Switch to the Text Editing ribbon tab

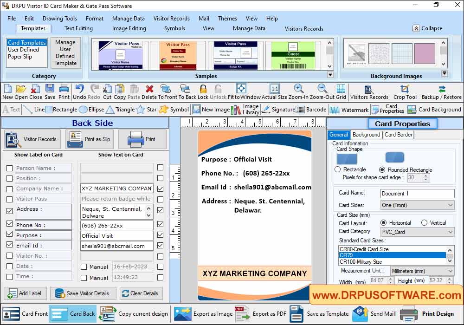pyautogui.click(x=78, y=28)
